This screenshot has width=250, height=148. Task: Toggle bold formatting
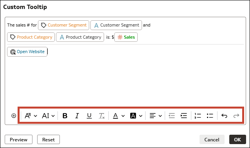coord(65,116)
